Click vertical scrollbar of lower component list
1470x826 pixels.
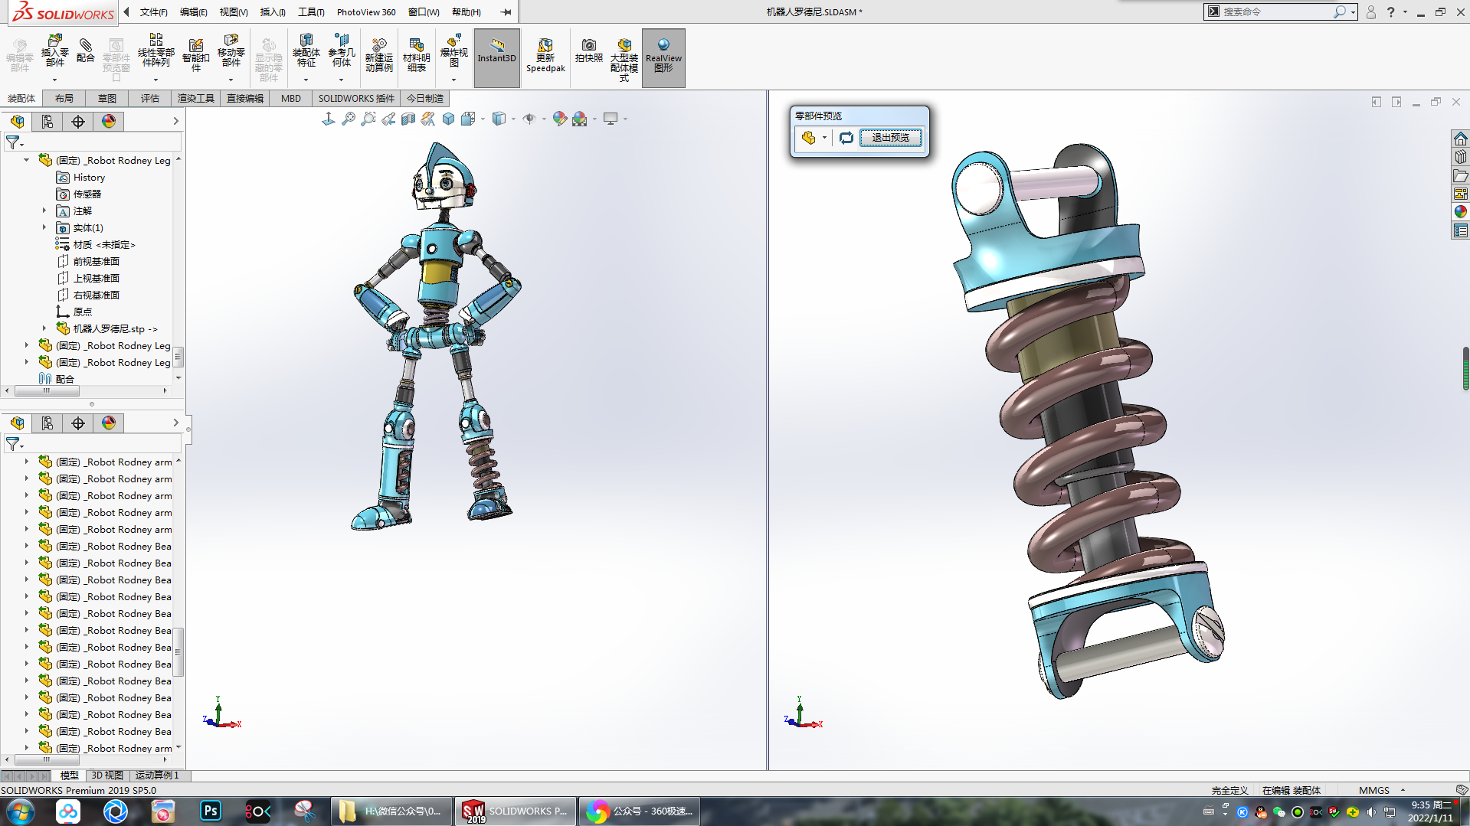(x=178, y=652)
